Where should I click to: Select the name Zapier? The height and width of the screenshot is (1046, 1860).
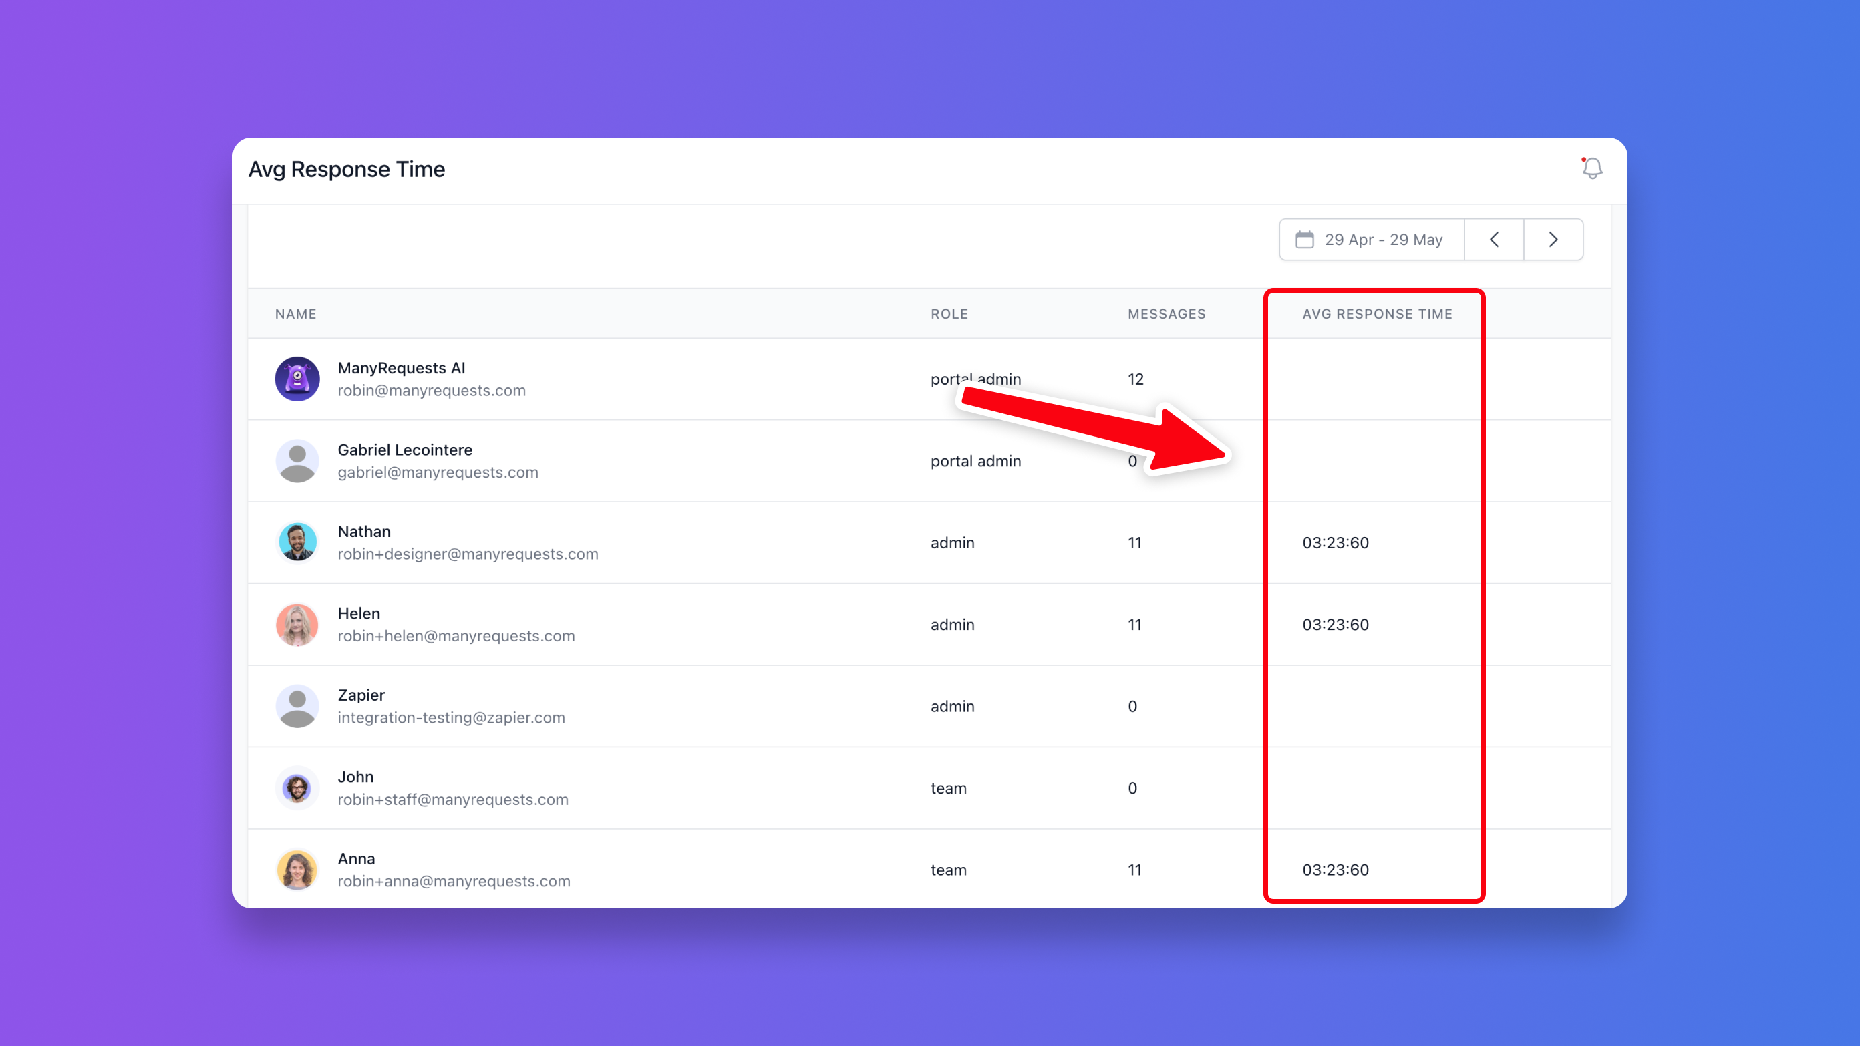pyautogui.click(x=361, y=695)
